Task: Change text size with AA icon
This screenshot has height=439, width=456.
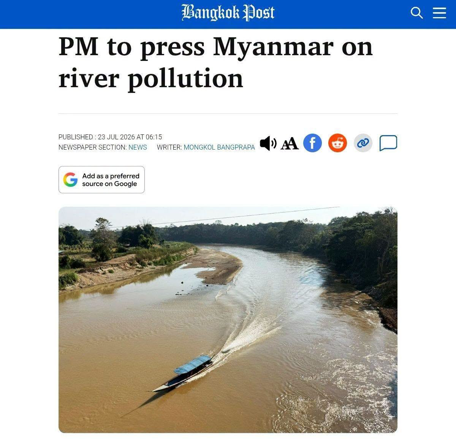Action: pyautogui.click(x=290, y=144)
